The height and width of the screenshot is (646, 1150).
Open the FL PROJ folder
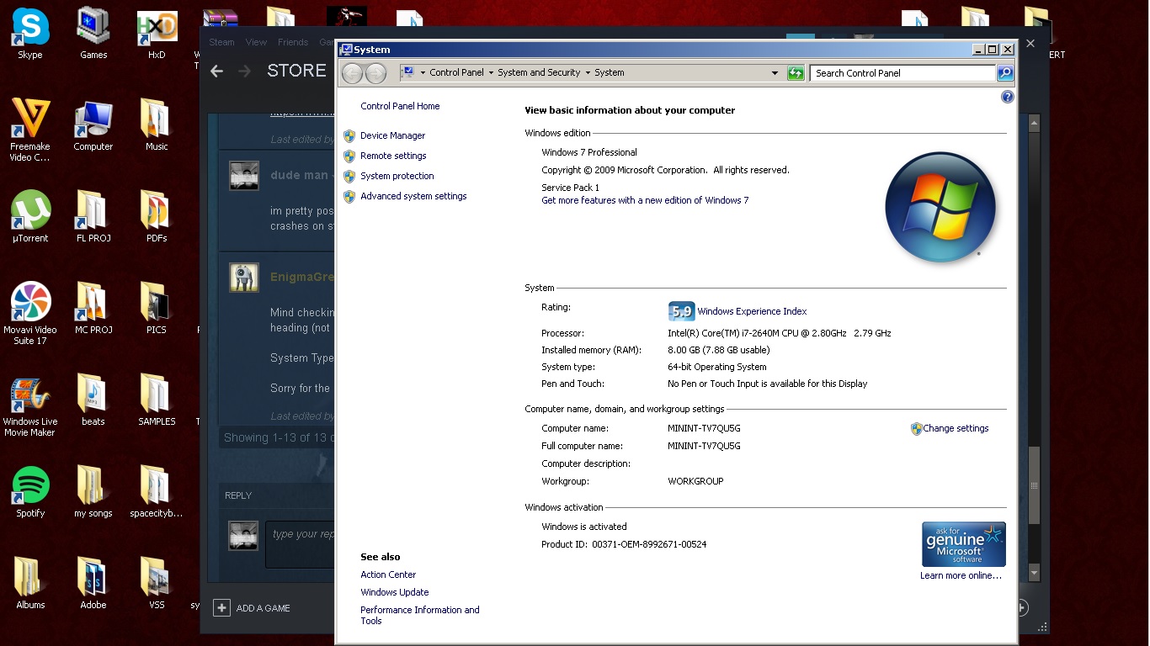click(93, 217)
